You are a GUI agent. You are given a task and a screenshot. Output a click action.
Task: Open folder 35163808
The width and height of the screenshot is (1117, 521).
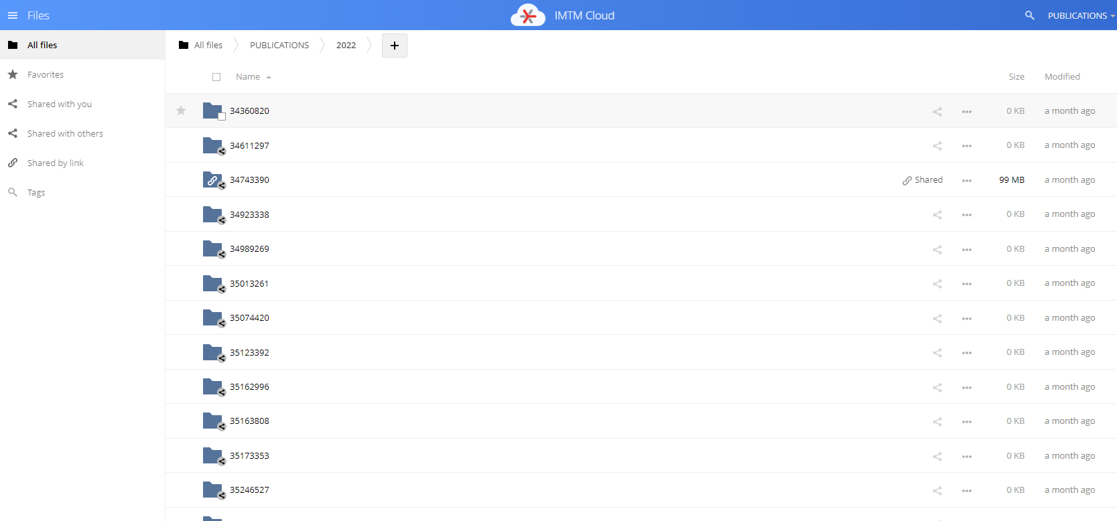tap(249, 421)
